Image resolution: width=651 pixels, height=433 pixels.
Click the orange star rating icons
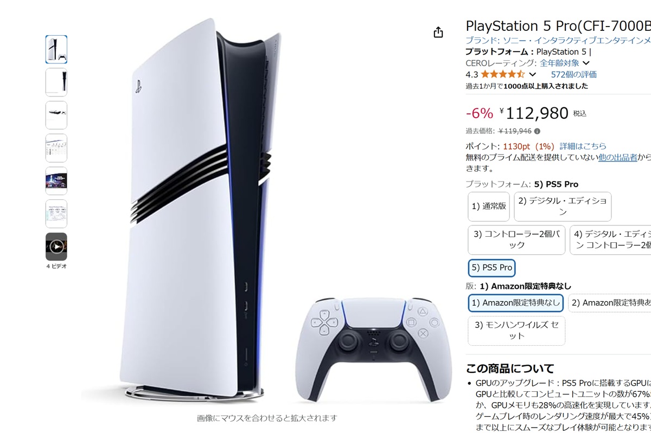coord(502,74)
